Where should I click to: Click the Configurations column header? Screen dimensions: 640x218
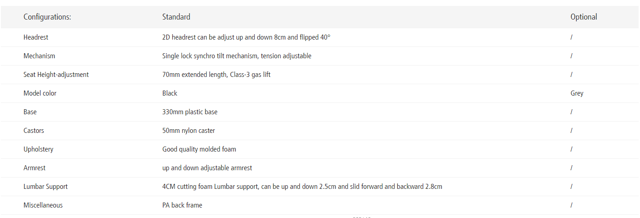[x=47, y=17]
